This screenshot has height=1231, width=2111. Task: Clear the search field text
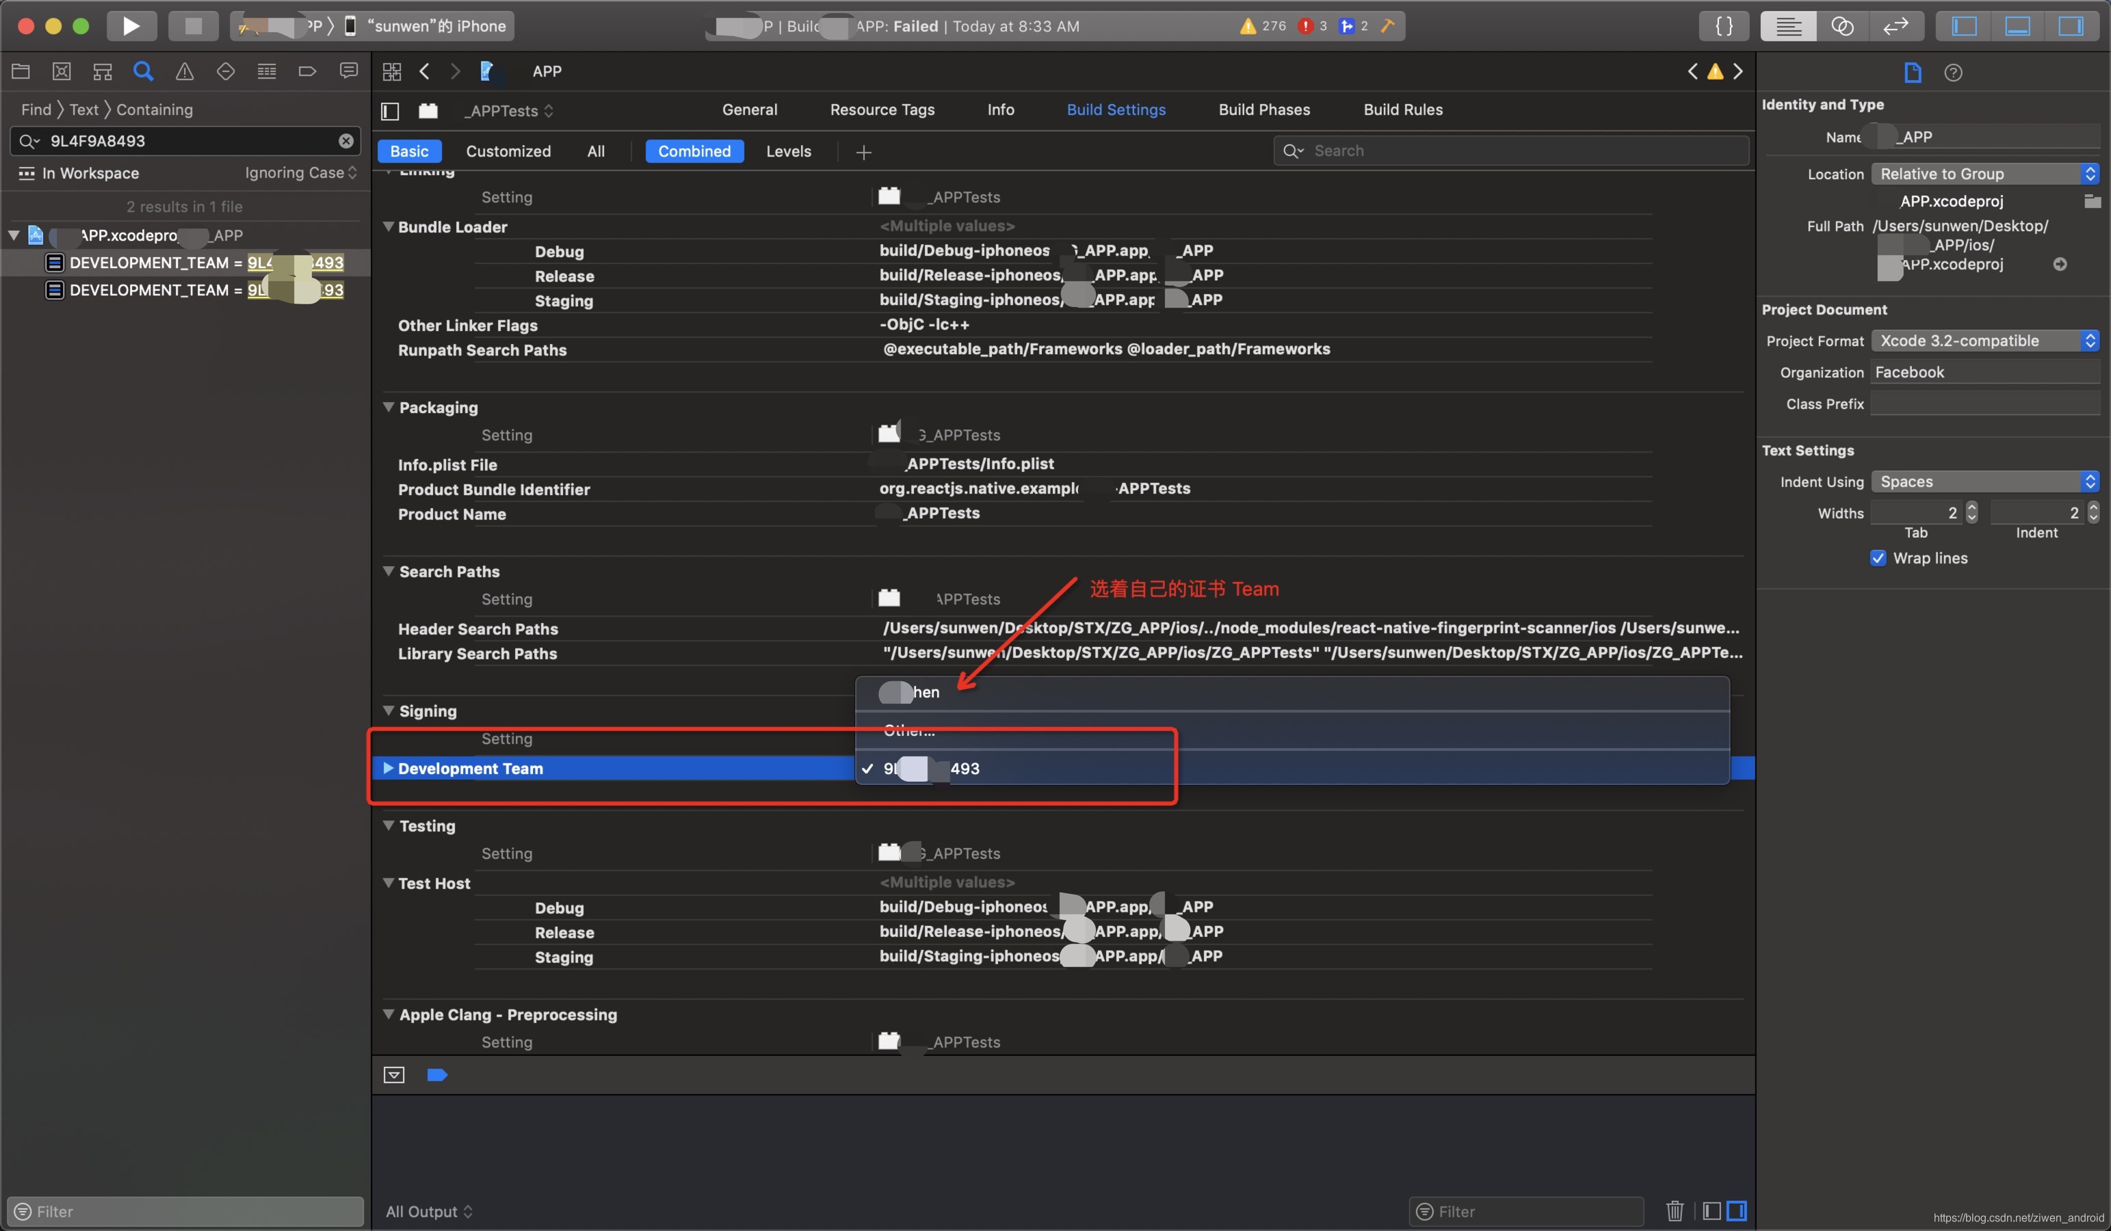tap(346, 141)
